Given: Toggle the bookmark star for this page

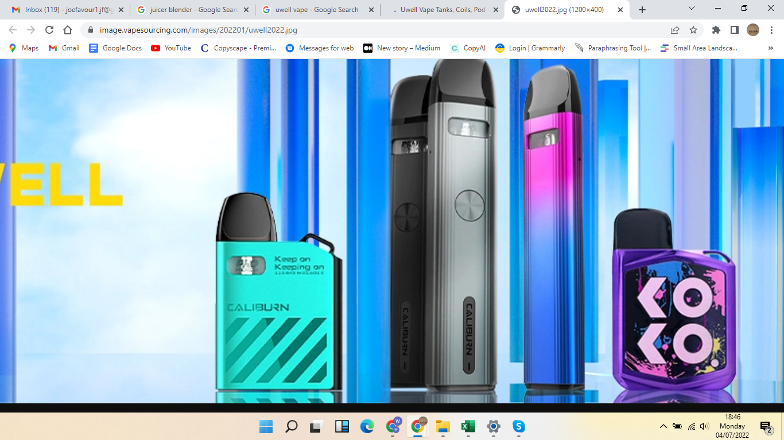Looking at the screenshot, I should coord(693,29).
